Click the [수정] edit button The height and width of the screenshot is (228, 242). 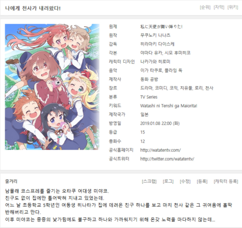(185, 181)
